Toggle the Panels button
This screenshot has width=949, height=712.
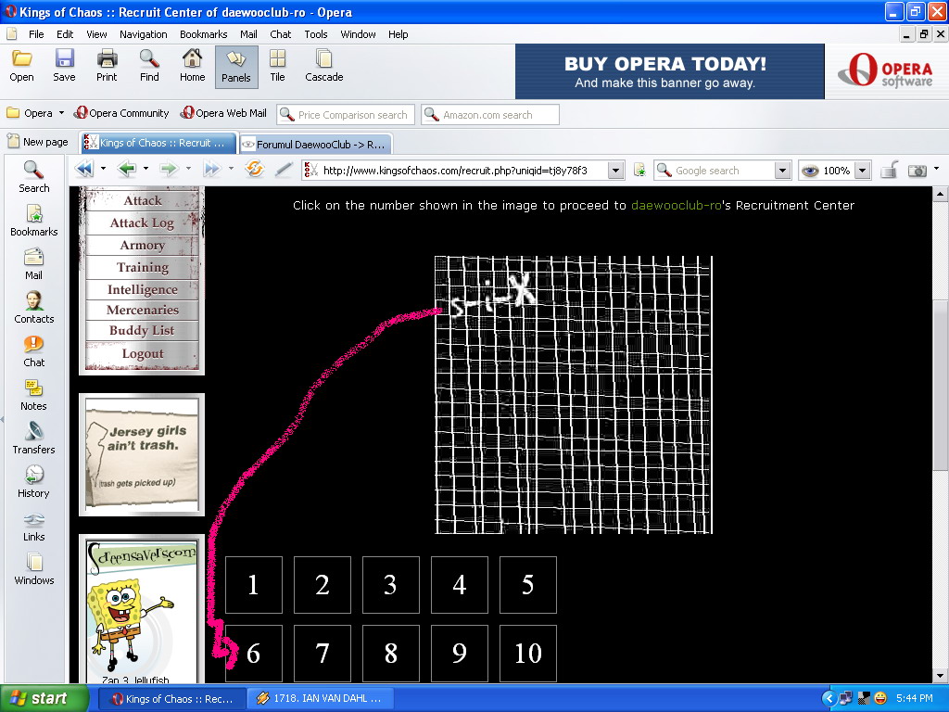[236, 67]
